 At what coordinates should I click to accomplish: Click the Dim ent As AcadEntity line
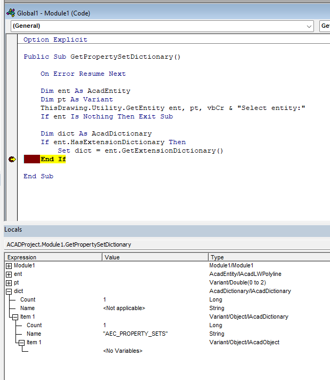pyautogui.click(x=85, y=91)
